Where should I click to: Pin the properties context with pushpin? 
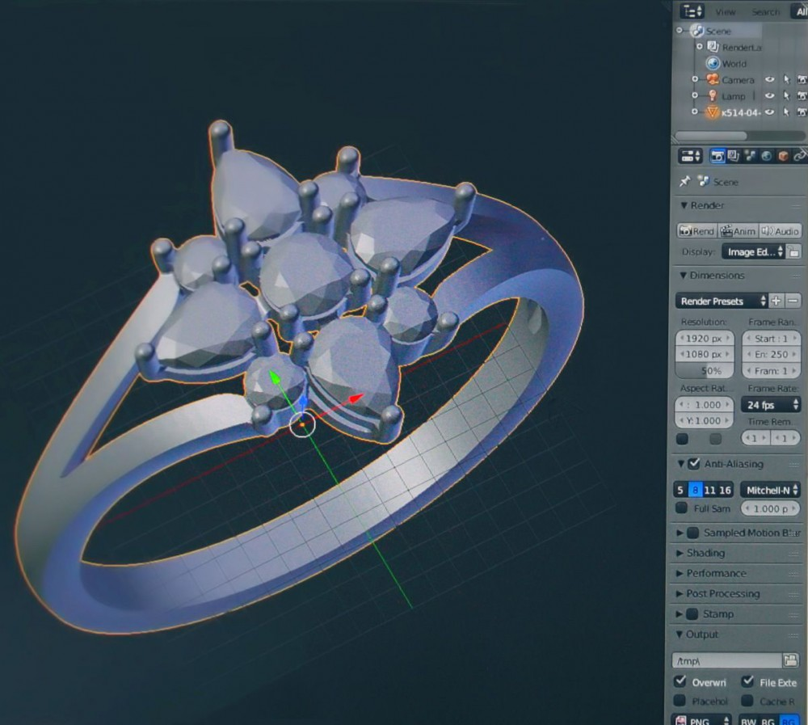685,181
